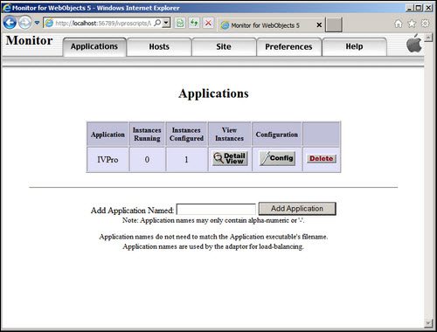Open Config for IVPro

point(277,158)
